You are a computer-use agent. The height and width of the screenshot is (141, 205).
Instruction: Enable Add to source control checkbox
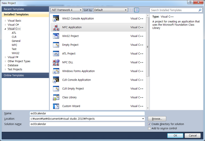[x=149, y=128]
